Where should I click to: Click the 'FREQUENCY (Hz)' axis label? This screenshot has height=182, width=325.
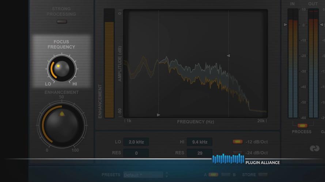click(196, 122)
